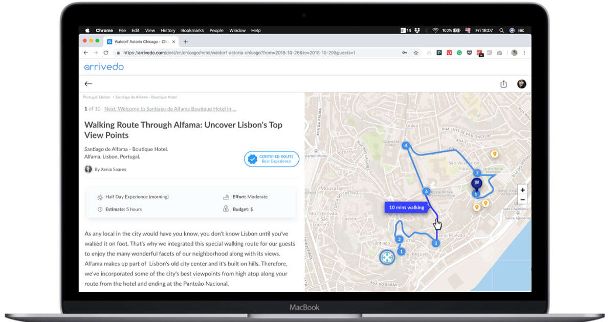Click the Certified Route Best Experience badge
Screen dimensions: 614x322
(271, 159)
